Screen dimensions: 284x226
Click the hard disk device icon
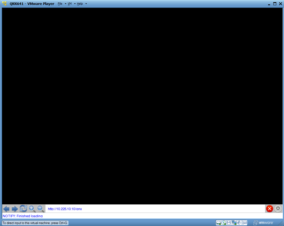coord(219,223)
